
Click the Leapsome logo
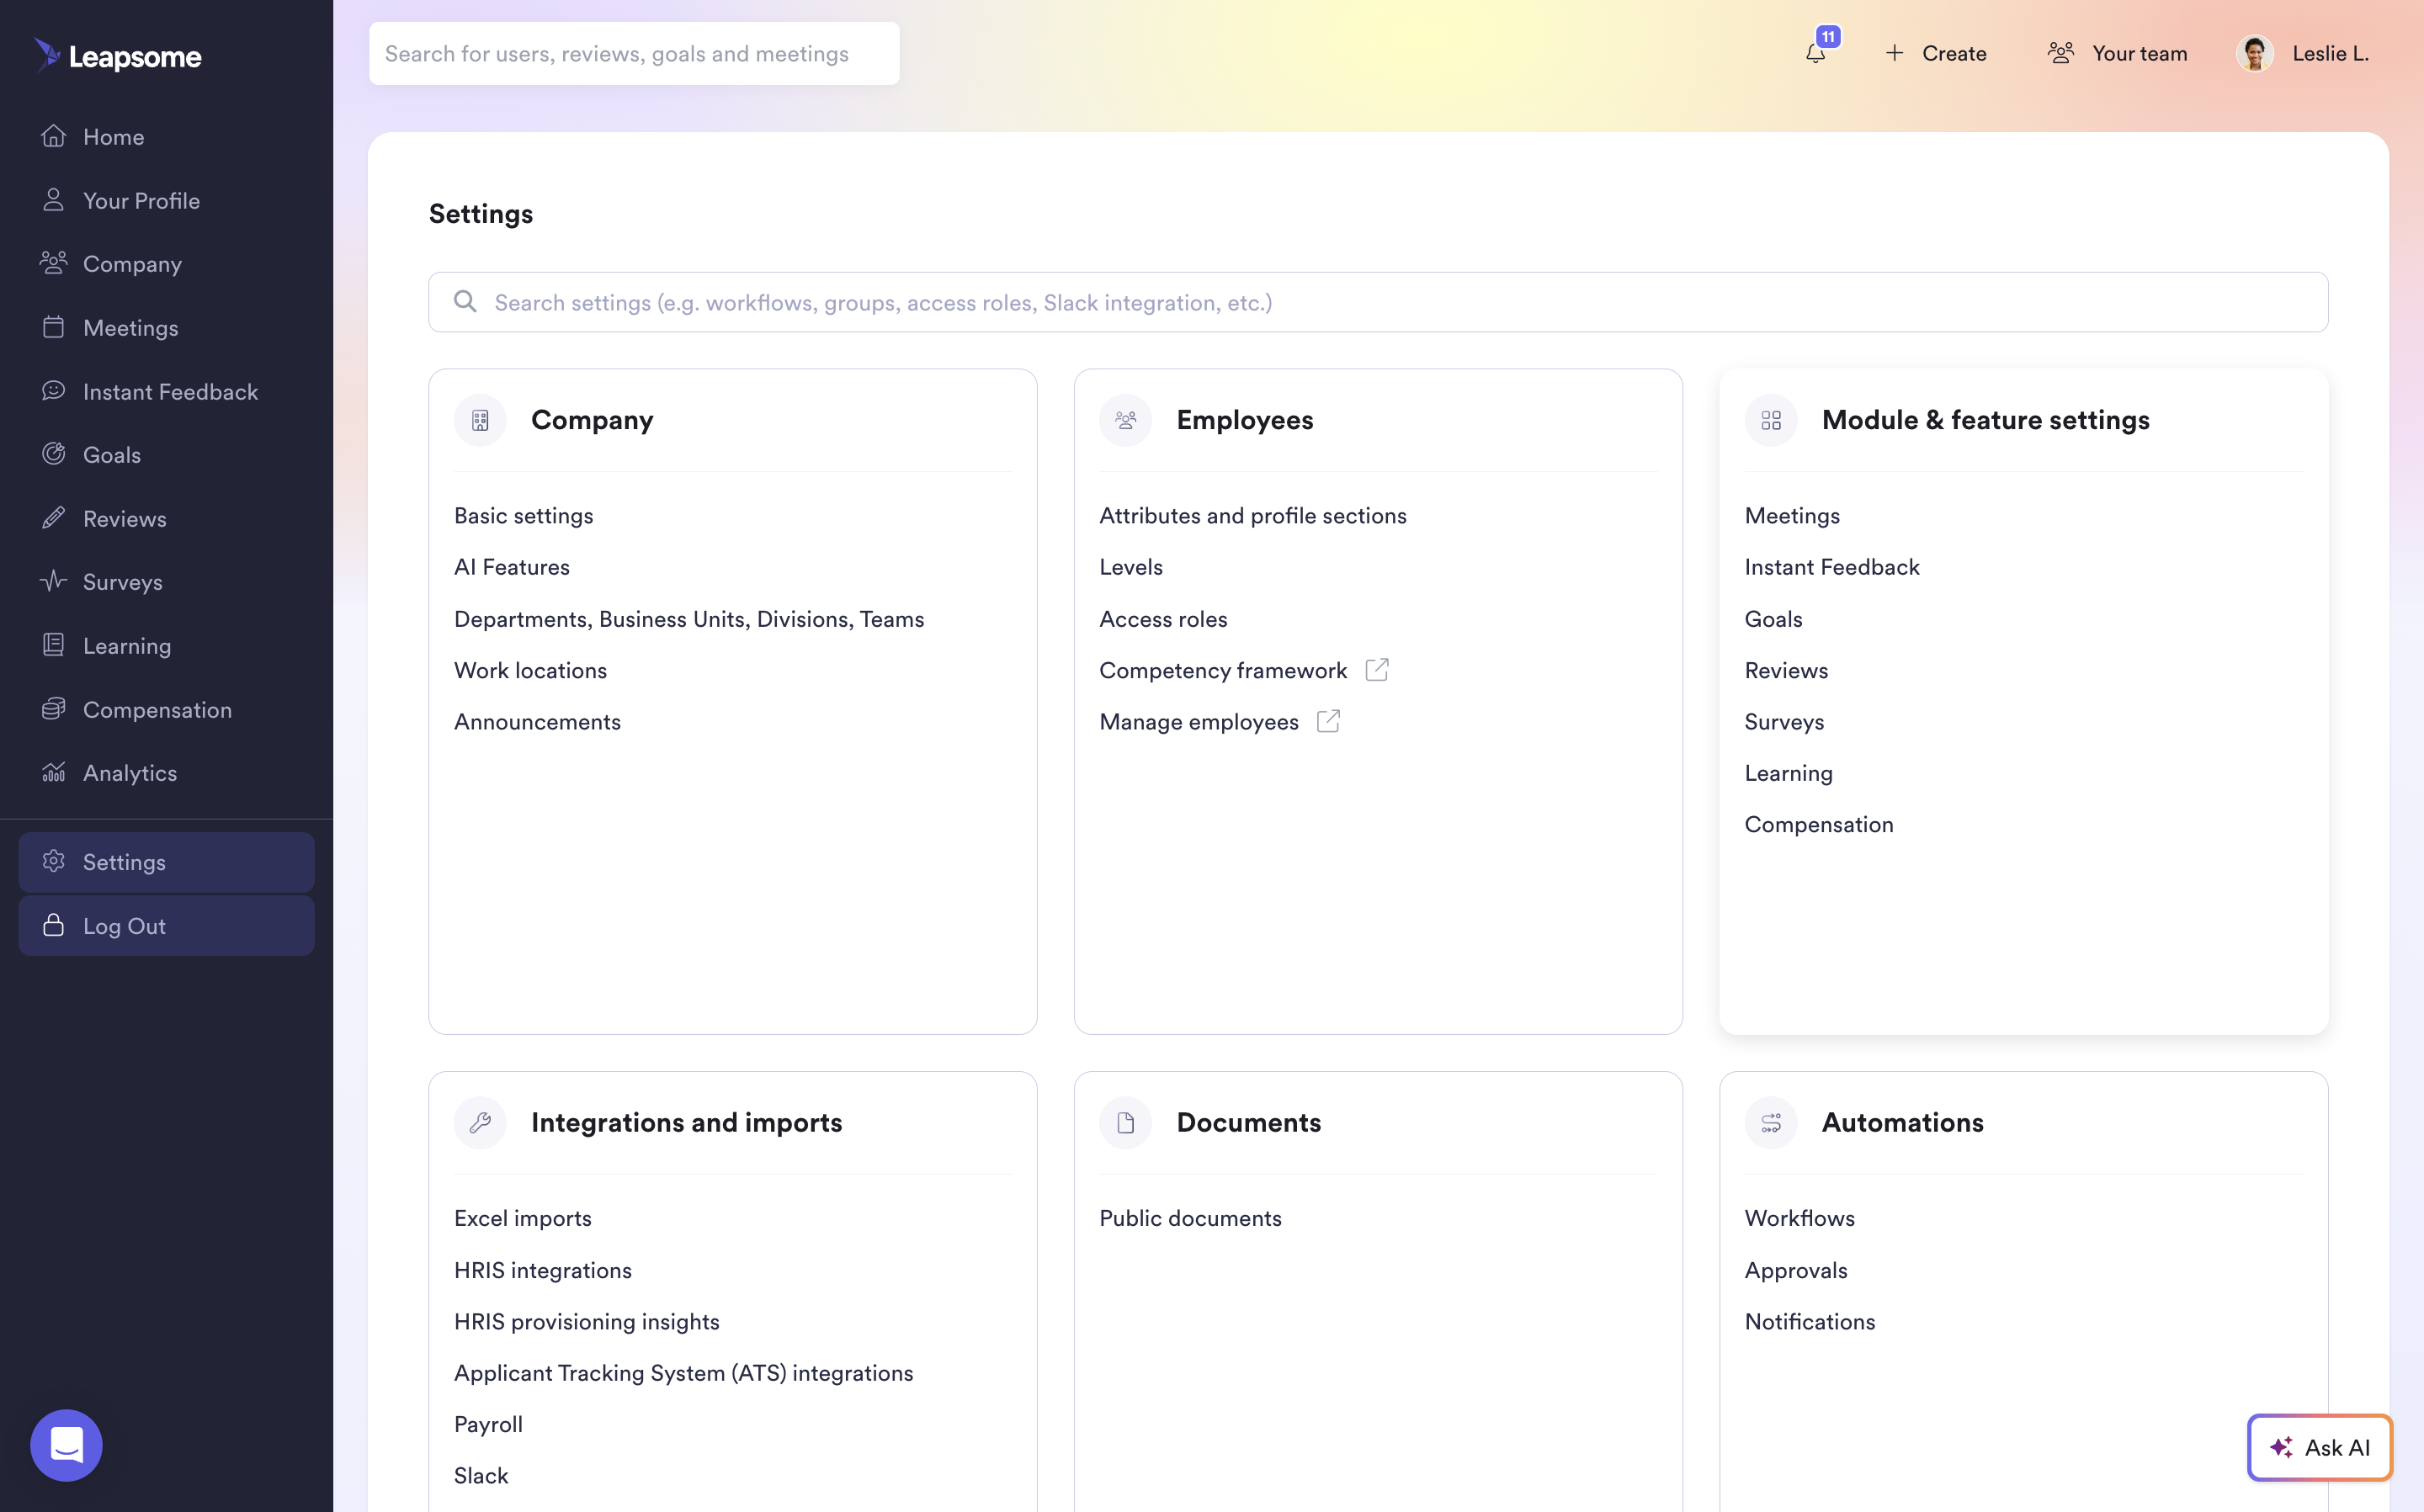[x=118, y=56]
